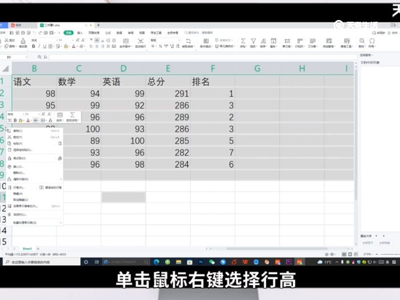Click the Italic button in the ribbon

pos(39,46)
